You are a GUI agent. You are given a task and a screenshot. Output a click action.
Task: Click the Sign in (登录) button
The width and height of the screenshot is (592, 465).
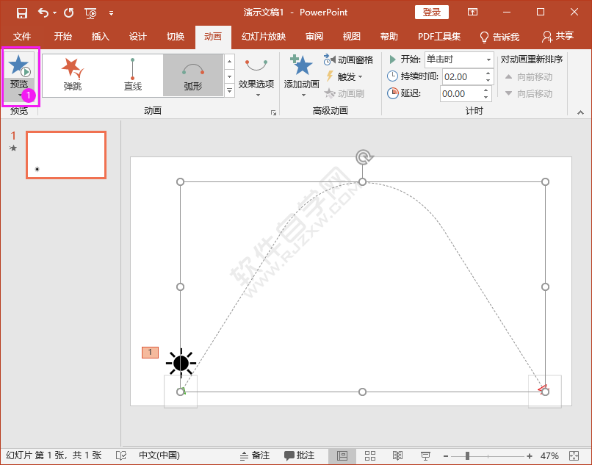(431, 12)
